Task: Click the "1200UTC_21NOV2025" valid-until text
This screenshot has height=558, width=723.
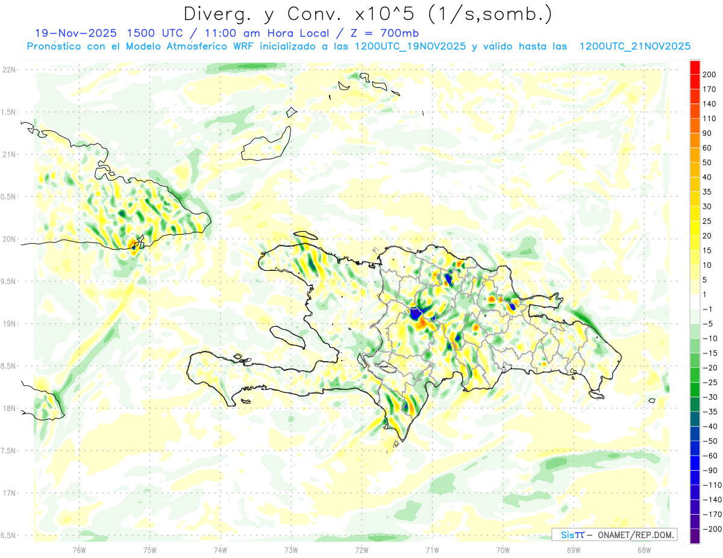Action: (x=634, y=46)
